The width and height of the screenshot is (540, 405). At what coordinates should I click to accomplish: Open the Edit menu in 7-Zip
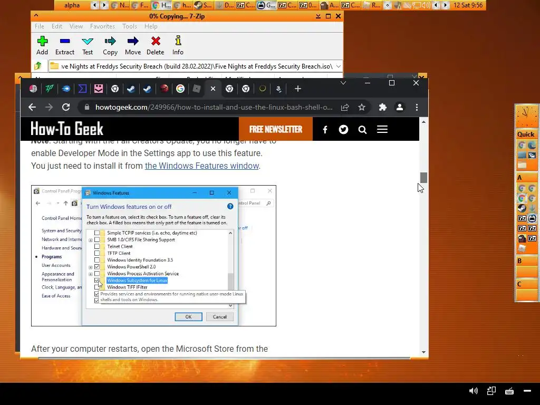click(x=57, y=26)
